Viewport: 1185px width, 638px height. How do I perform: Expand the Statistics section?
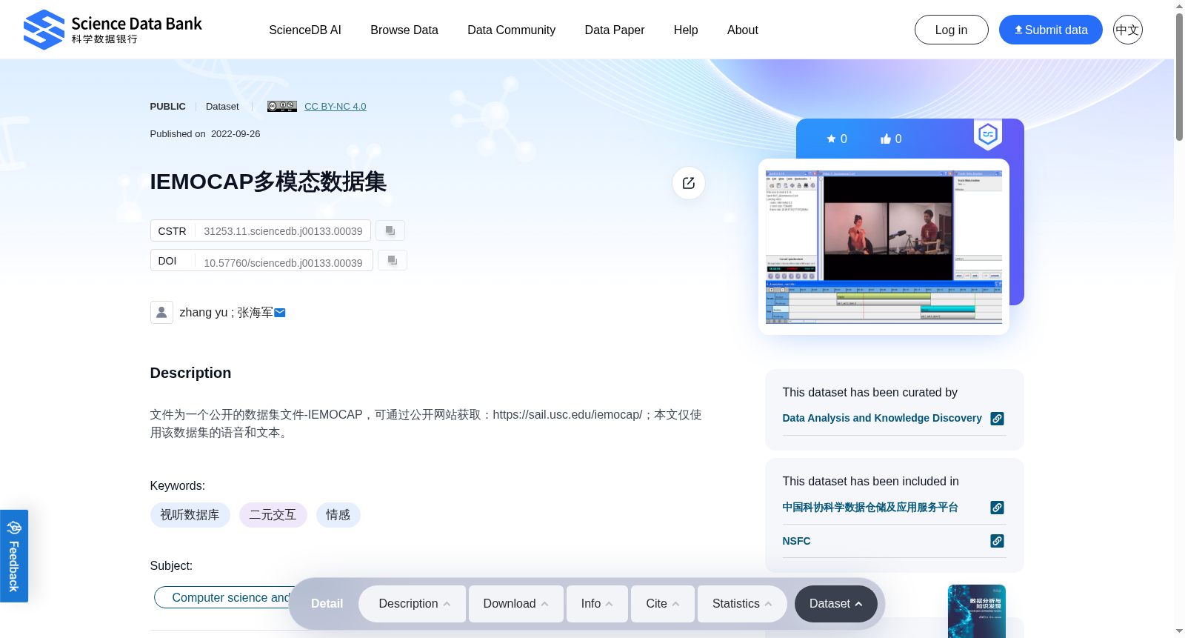[742, 604]
